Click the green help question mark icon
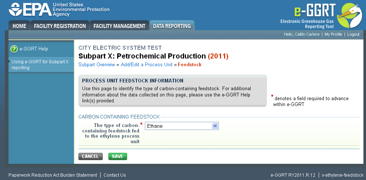366x180 pixels. point(14,49)
